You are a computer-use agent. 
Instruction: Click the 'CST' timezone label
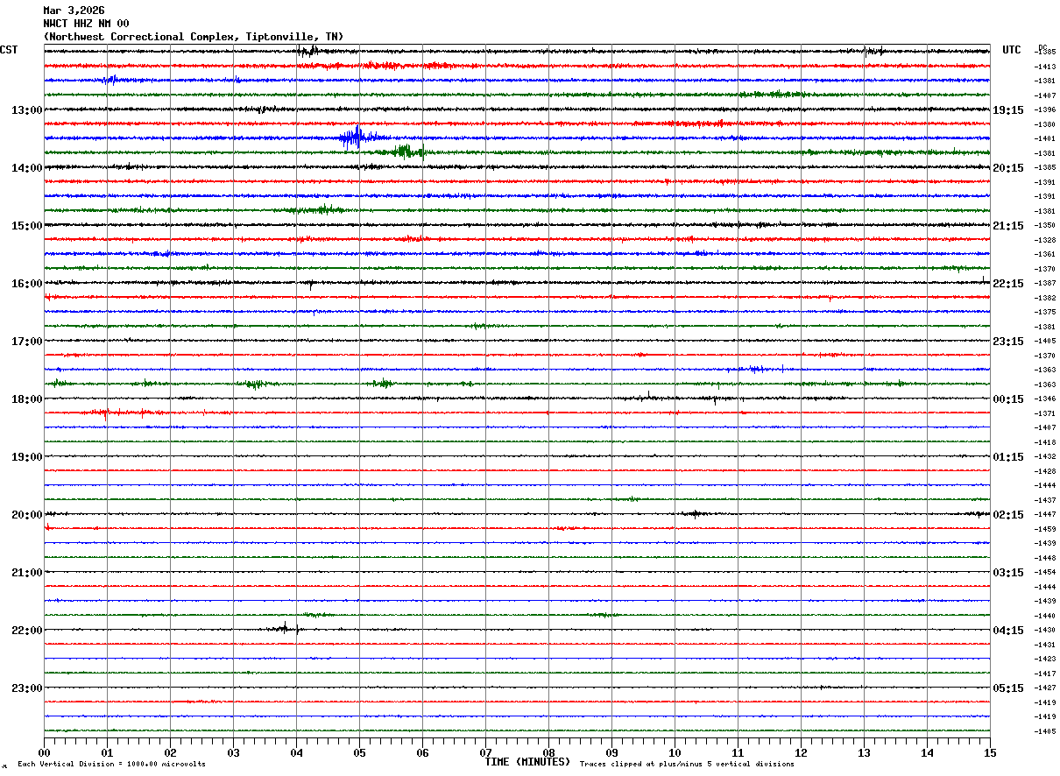point(9,50)
